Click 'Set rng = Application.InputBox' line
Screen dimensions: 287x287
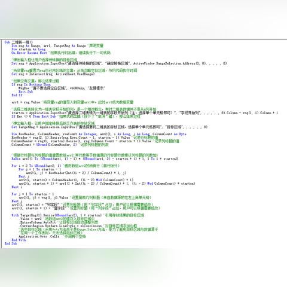[x=119, y=63]
